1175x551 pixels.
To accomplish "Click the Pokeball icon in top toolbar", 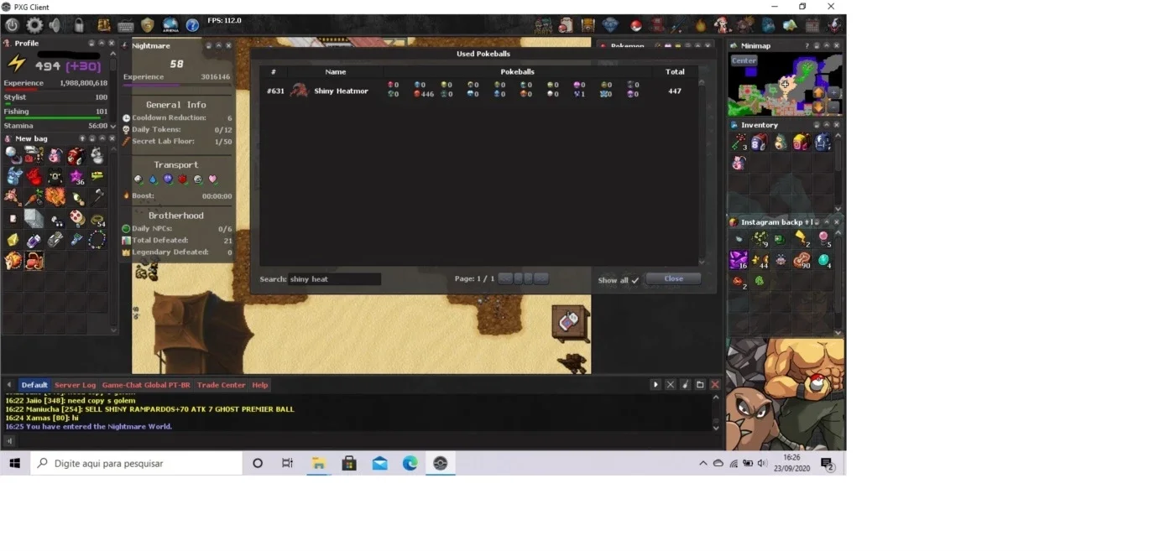I will pyautogui.click(x=635, y=26).
